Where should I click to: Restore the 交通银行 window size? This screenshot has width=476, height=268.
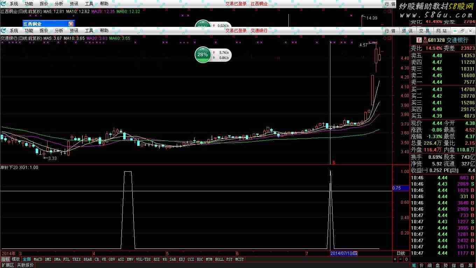point(462,31)
